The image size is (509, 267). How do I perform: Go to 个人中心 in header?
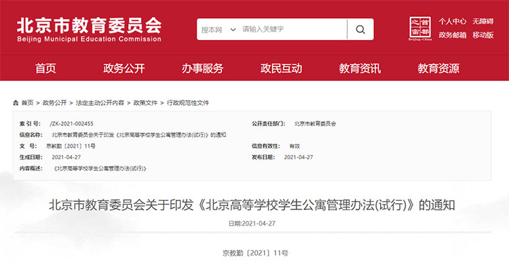[453, 22]
